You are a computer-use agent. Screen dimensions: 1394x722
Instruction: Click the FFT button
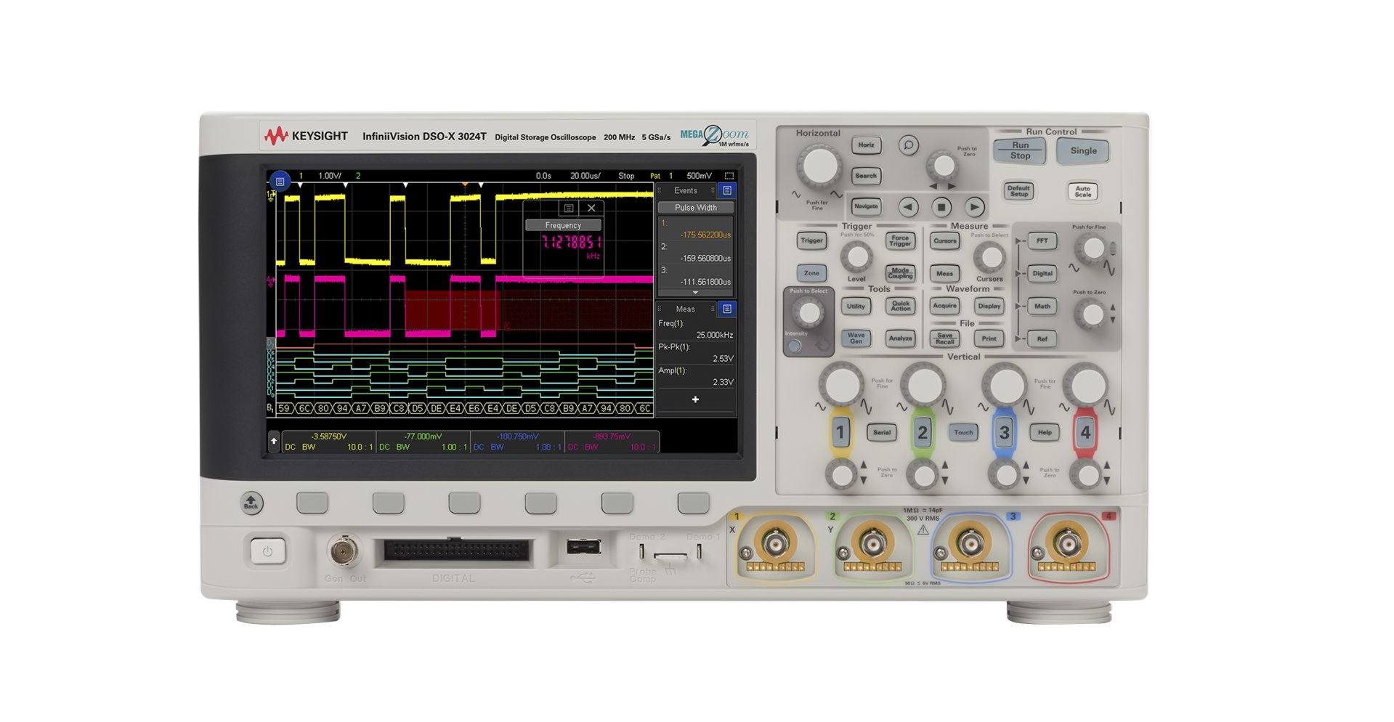[x=1042, y=240]
